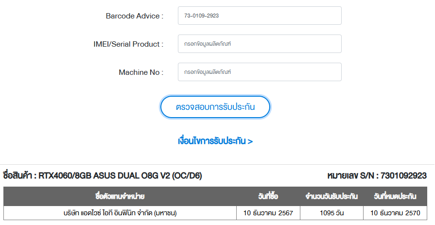Click the ชื่อสินค้า label in the result
The width and height of the screenshot is (435, 225).
pyautogui.click(x=19, y=175)
